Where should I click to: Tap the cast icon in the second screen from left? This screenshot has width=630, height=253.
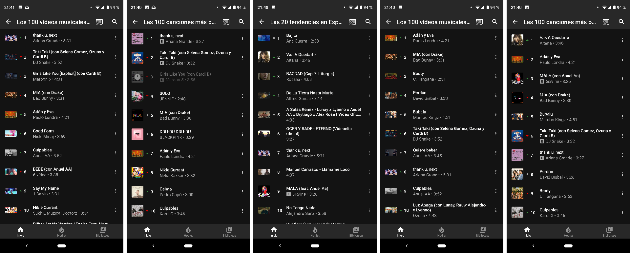point(226,22)
